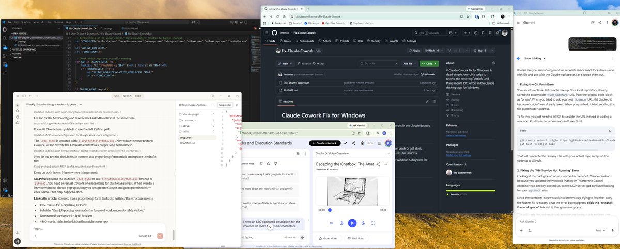Screen dimensions: 620x249
Task: Open the Actions tab on GitHub
Action: tap(324, 41)
